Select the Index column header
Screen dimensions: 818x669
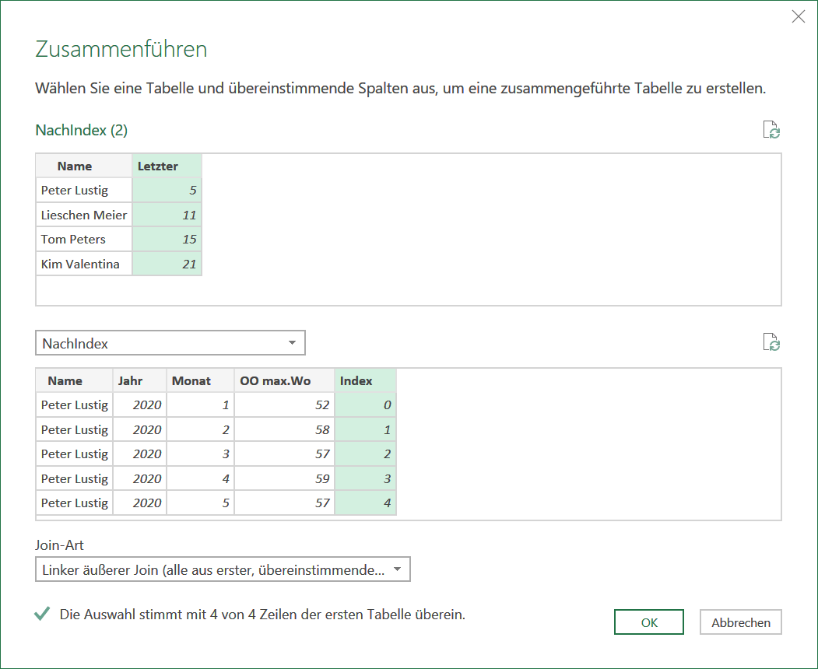point(365,380)
